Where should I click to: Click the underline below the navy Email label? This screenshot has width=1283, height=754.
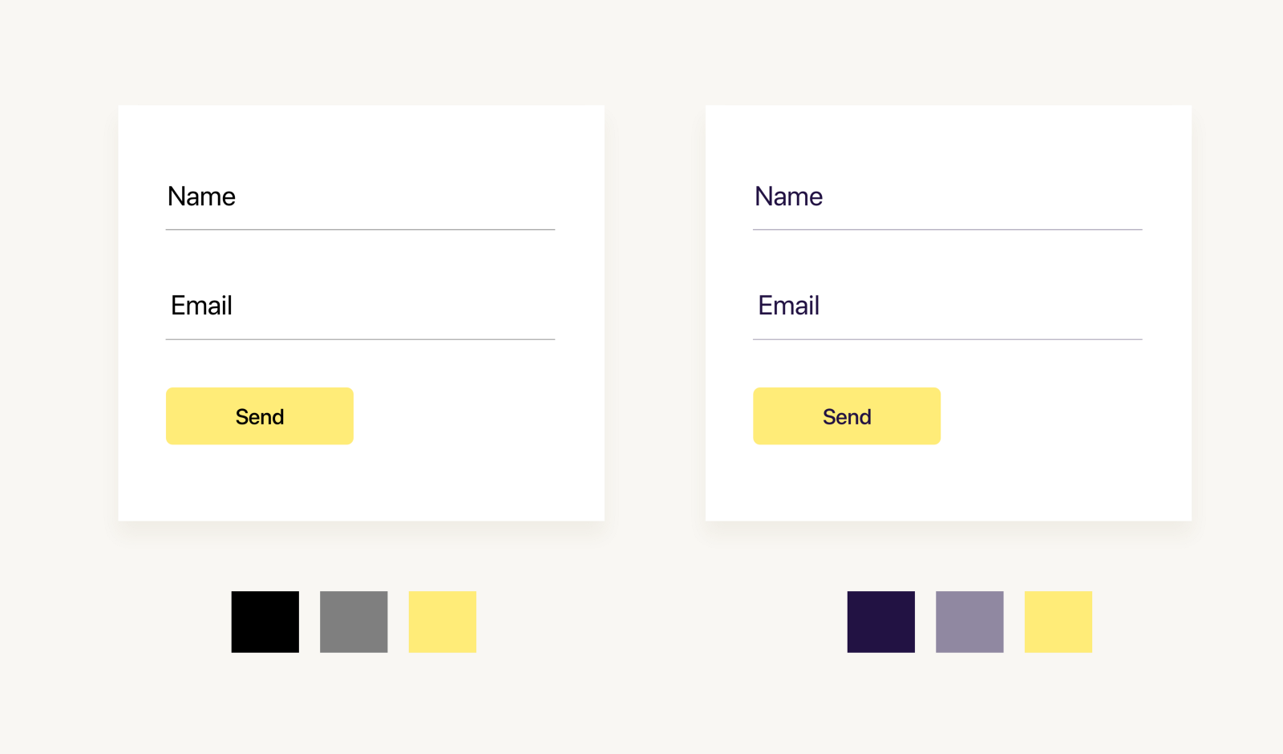pyautogui.click(x=947, y=339)
